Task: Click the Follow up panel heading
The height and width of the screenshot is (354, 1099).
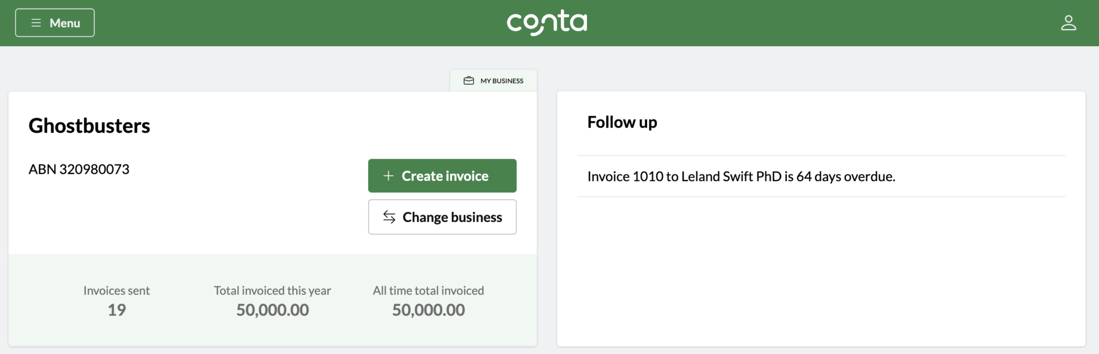Action: [x=622, y=122]
